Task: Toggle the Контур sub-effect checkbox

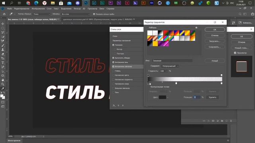Action: coord(115,49)
